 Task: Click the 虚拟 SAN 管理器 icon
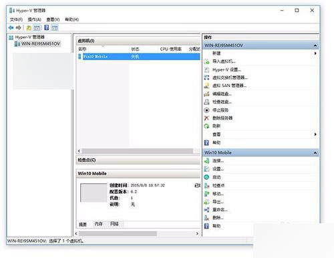(206, 86)
